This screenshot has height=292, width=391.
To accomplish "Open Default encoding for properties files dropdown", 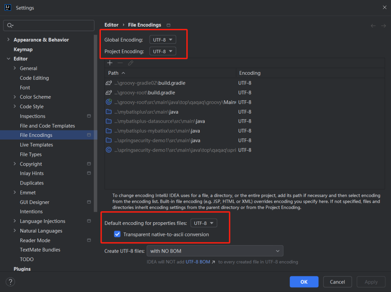I will [x=204, y=223].
